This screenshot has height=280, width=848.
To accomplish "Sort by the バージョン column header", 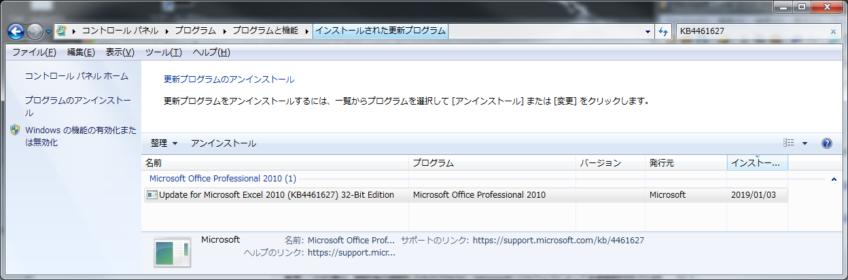I will [610, 163].
